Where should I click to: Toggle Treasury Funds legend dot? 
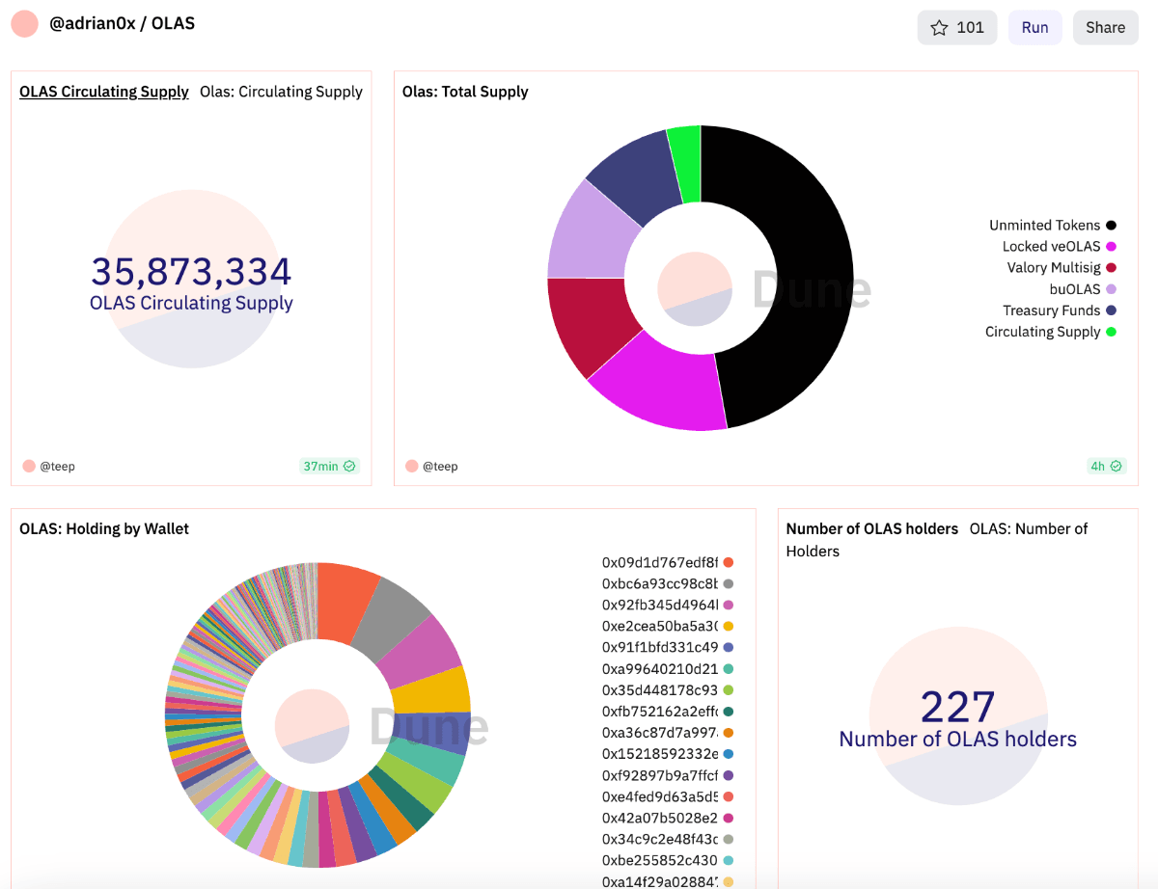tap(1111, 310)
